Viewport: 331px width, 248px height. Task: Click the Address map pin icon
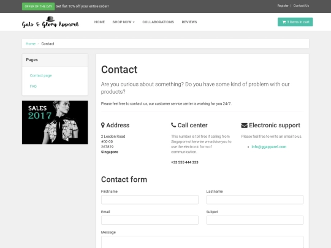(103, 126)
